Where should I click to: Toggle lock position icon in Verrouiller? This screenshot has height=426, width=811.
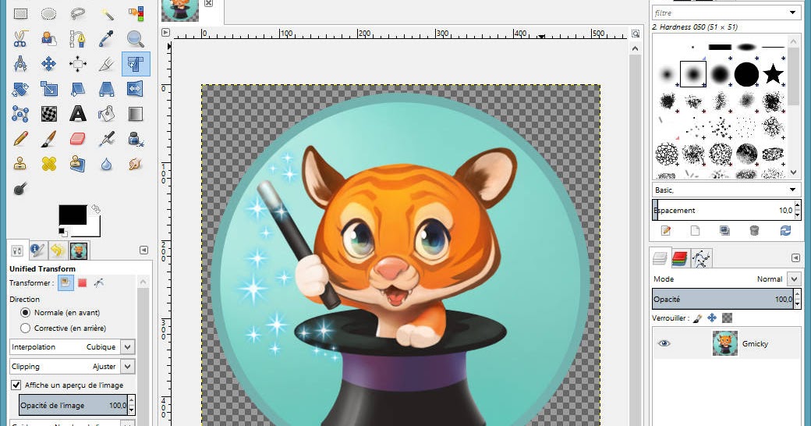pyautogui.click(x=712, y=318)
